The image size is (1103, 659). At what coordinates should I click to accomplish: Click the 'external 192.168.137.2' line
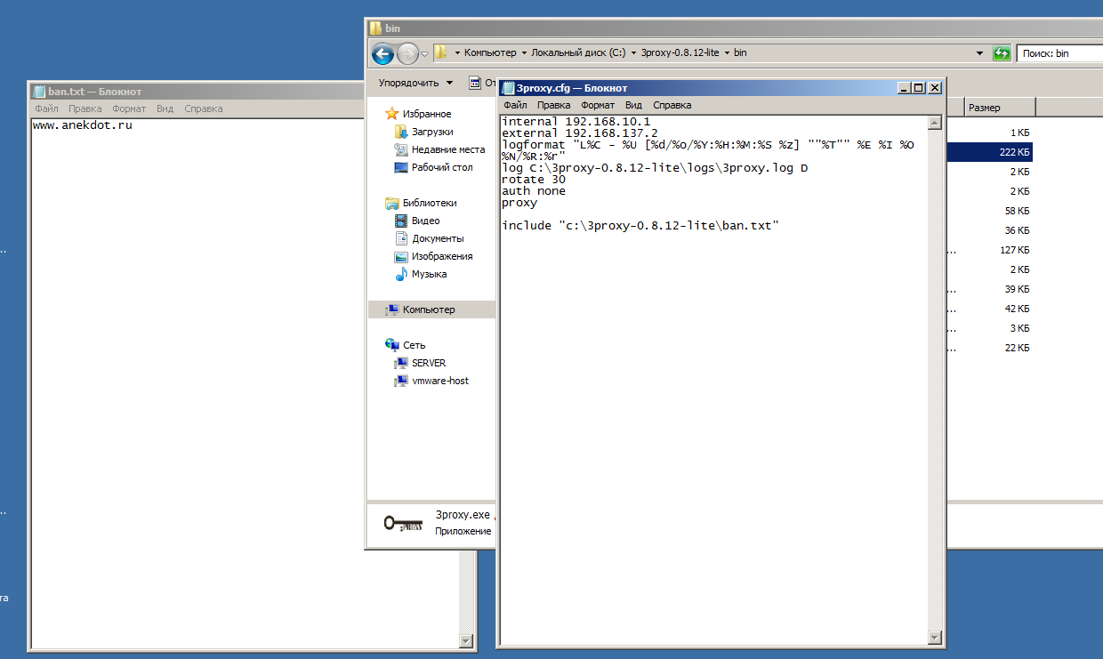click(580, 133)
